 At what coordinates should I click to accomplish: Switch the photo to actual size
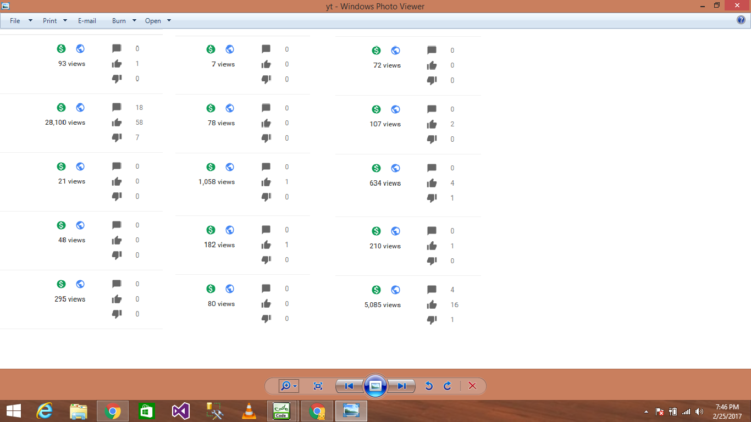pos(318,386)
